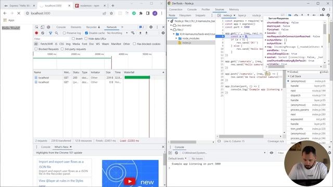Show console sidebar in Node DevTools
Image resolution: width=333 pixels, height=187 pixels.
170,153
